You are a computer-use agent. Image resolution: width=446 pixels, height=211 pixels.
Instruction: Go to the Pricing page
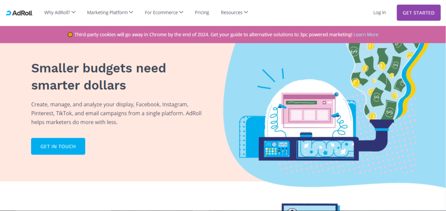point(202,13)
